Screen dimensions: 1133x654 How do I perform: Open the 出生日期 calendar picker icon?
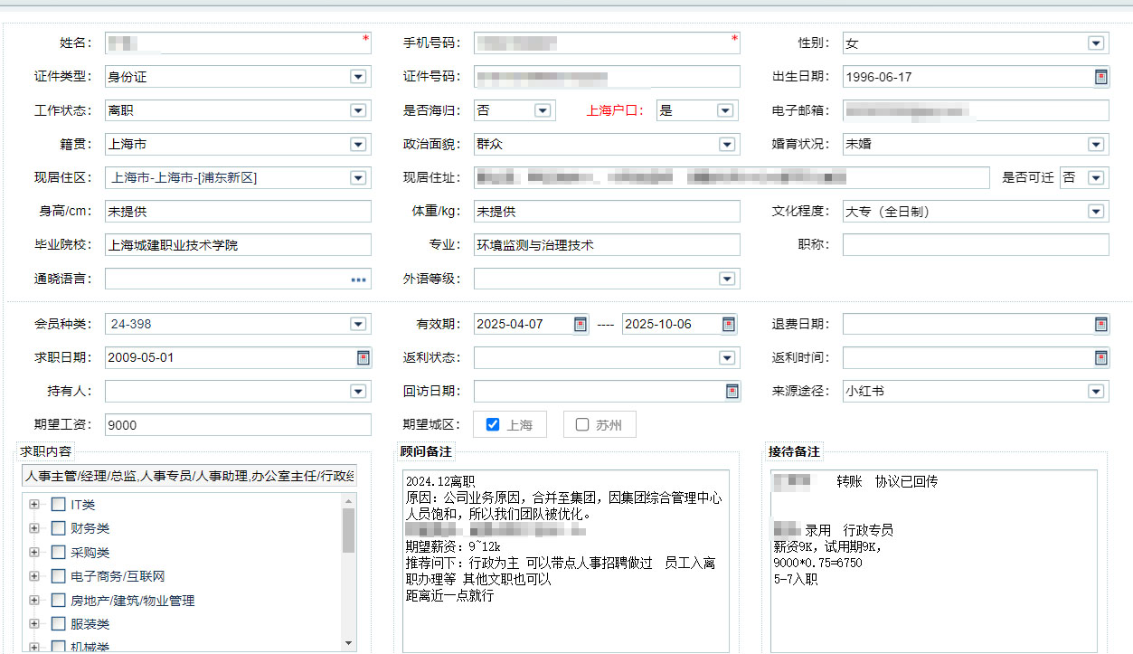[1100, 77]
